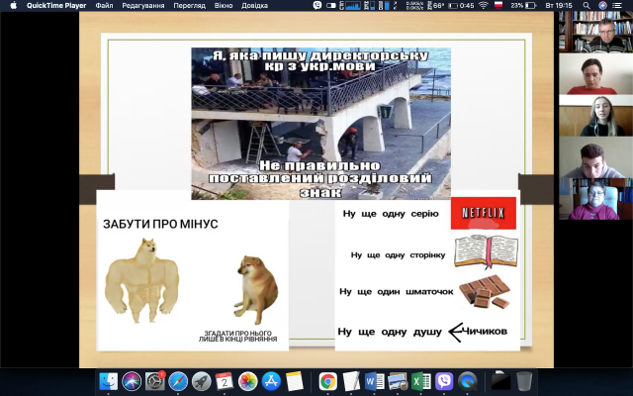Click the Netflix logo on the slide
This screenshot has width=633, height=396.
484,213
